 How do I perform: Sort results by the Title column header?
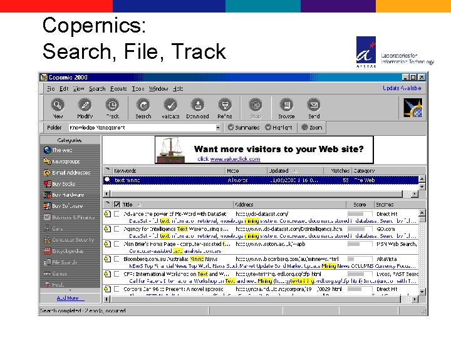coord(177,204)
